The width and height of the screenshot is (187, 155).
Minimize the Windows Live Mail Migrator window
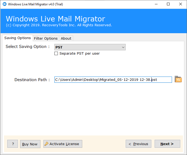tap(156, 4)
